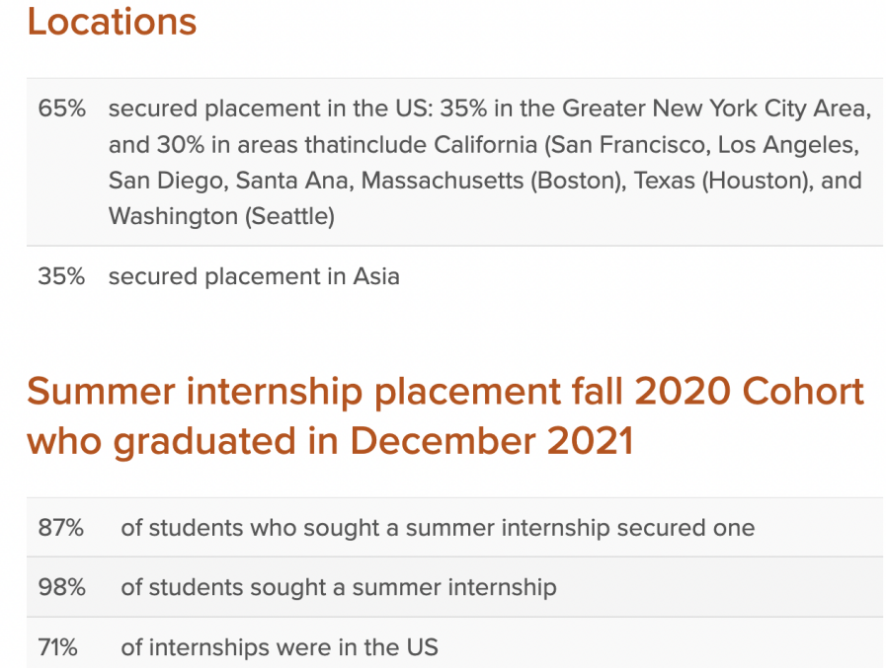The image size is (886, 668).
Task: Click the 35% value beside Asia placement
Action: 61,276
